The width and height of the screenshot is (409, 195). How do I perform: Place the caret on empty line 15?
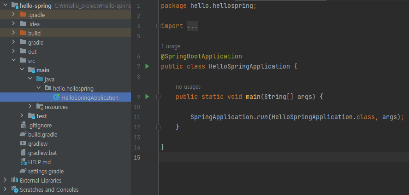click(x=284, y=158)
